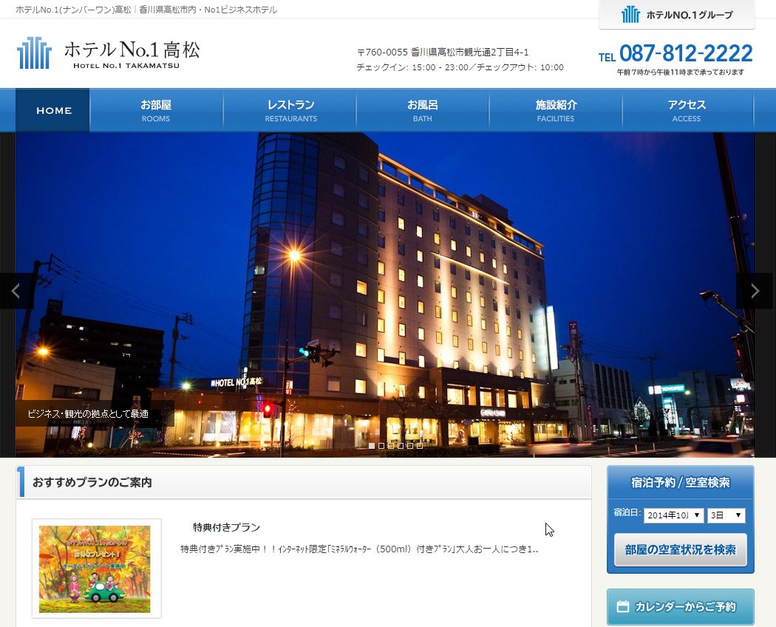776x627 pixels.
Task: Click the 宿泊予約/空室検索 panel header
Action: pyautogui.click(x=680, y=482)
